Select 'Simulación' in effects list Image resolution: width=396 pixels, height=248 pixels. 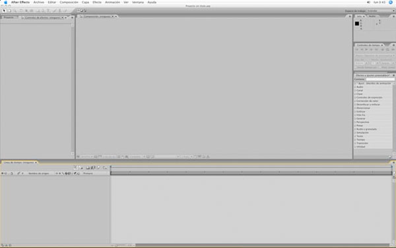(362, 133)
